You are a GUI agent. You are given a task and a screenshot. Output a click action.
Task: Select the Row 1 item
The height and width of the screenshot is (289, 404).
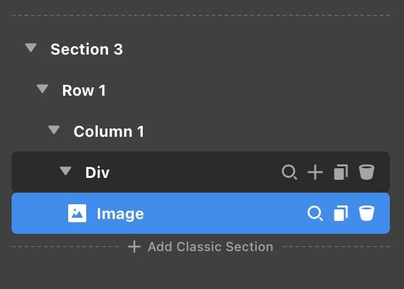[84, 91]
